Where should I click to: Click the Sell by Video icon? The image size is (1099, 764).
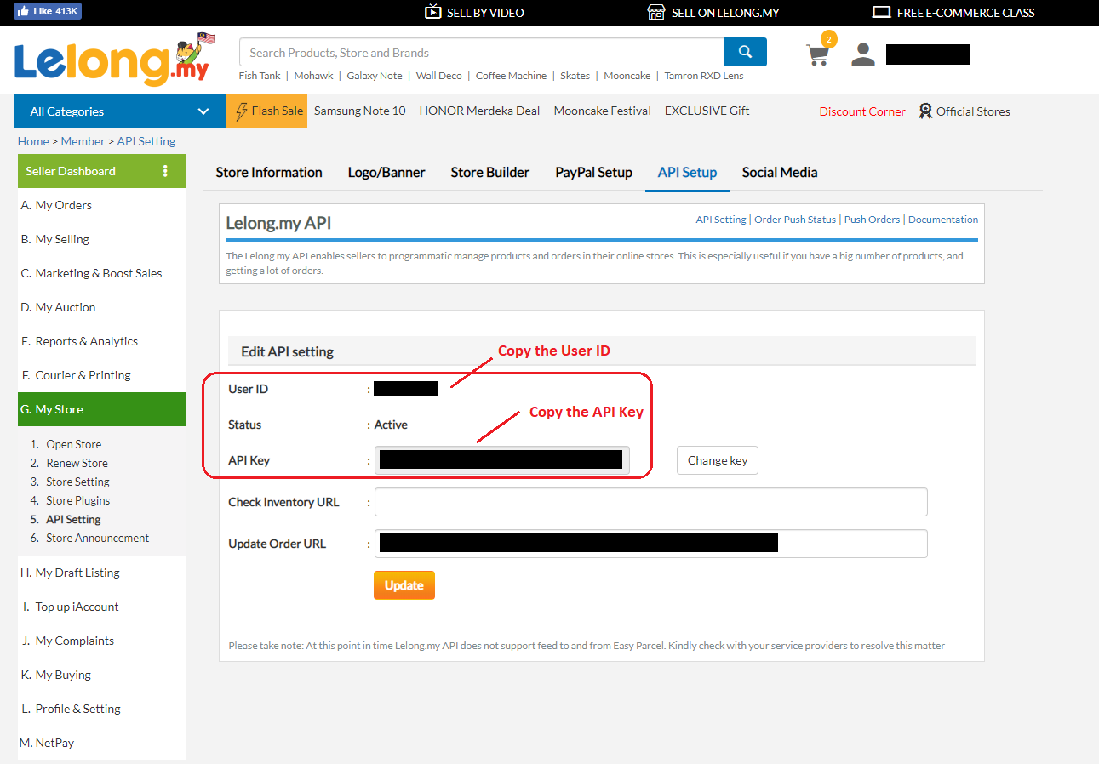pyautogui.click(x=433, y=12)
